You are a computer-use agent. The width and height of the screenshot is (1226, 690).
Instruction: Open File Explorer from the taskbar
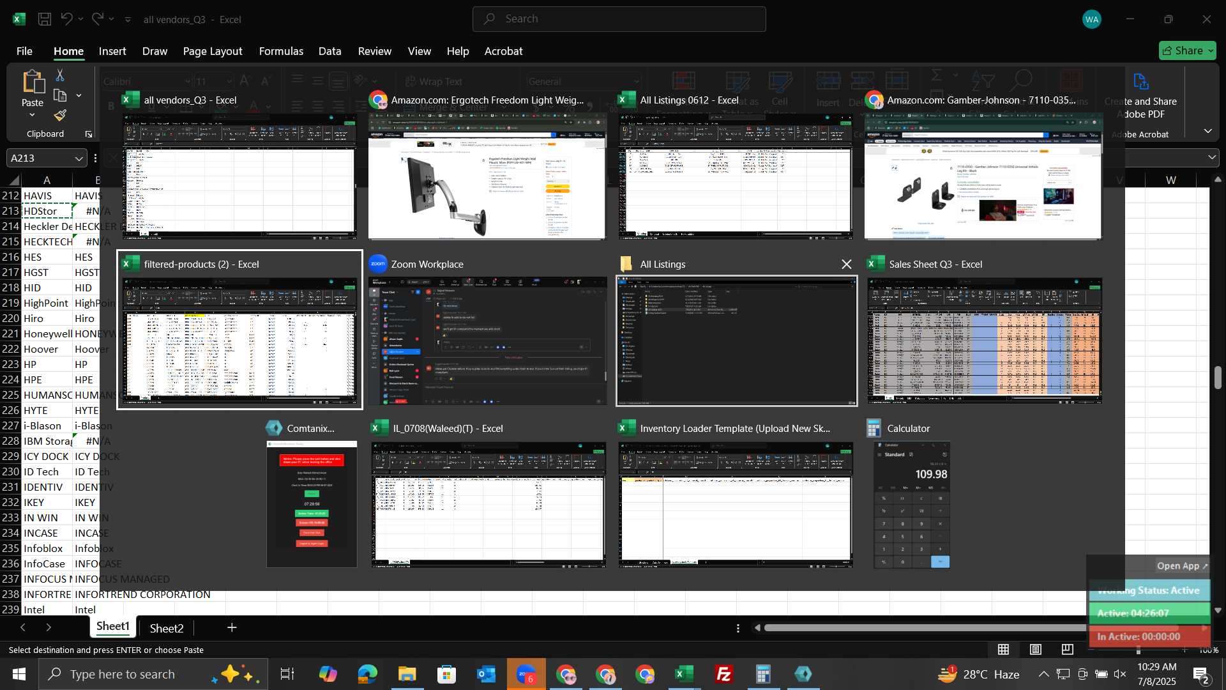click(x=407, y=674)
